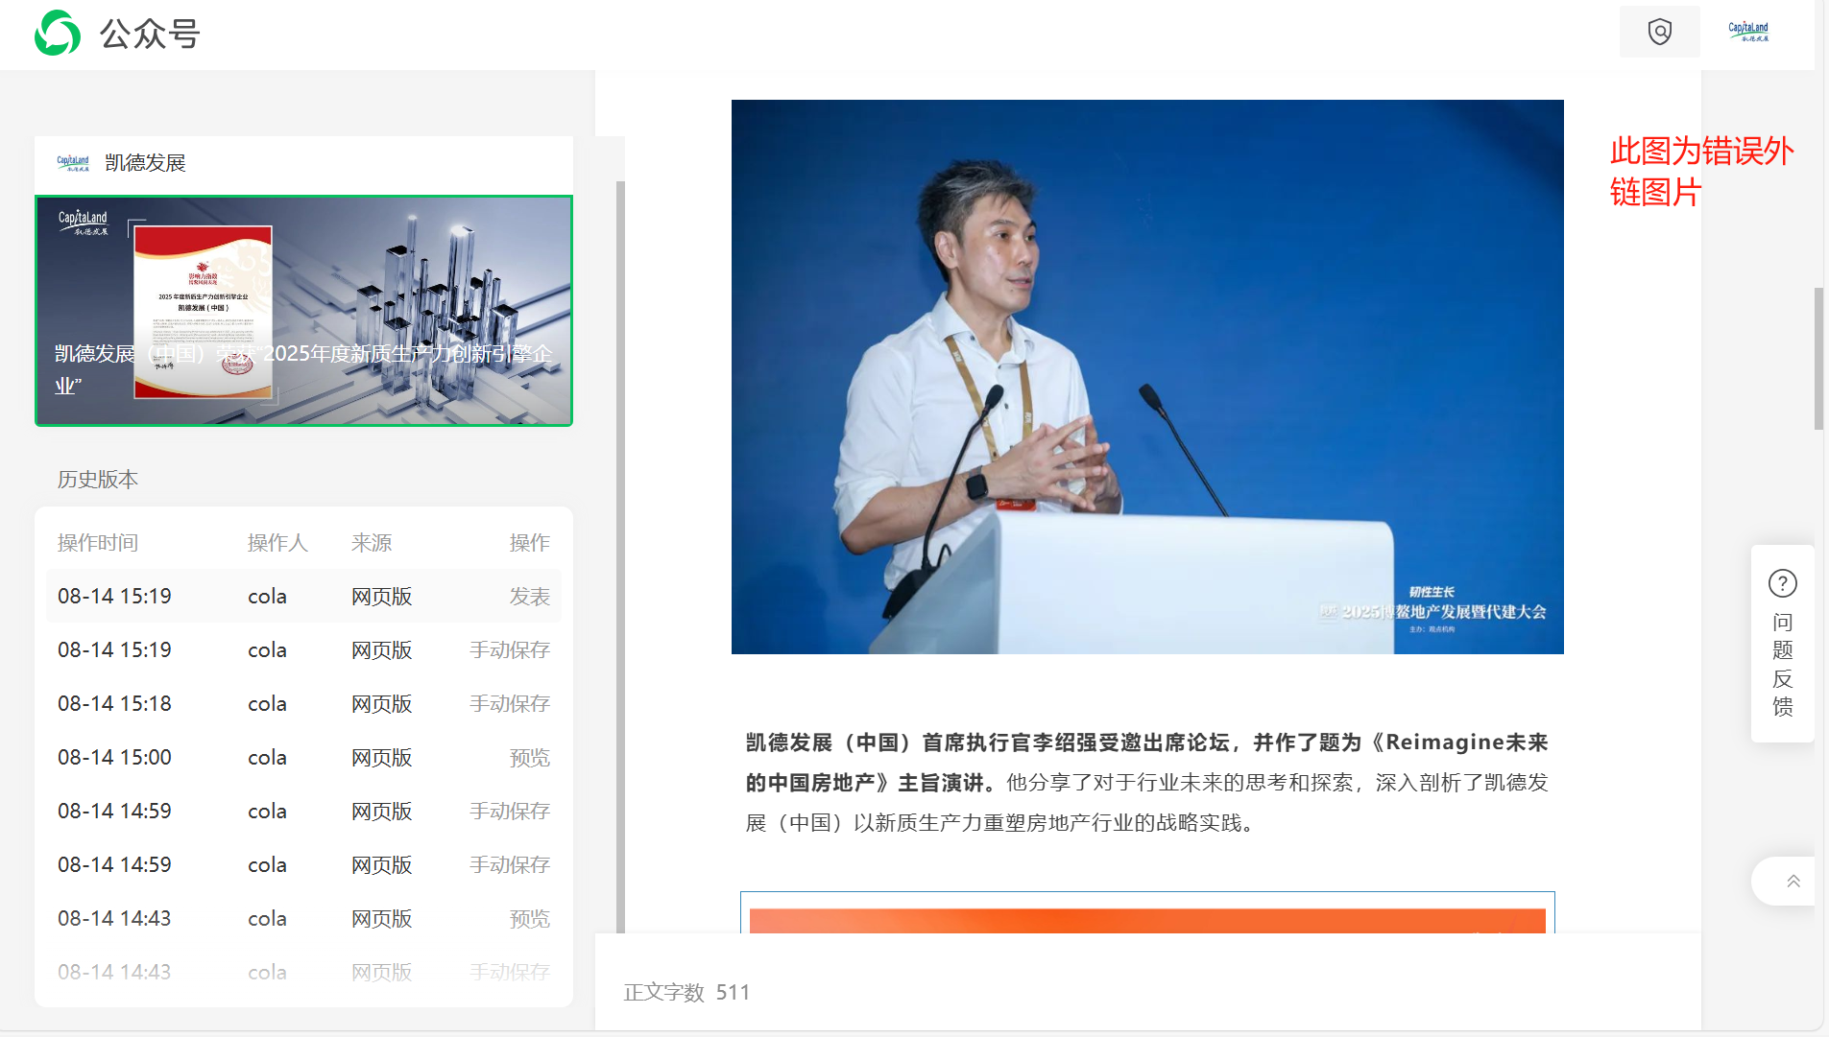Select 手动保存 in the 08-14 14:43 row

(510, 972)
